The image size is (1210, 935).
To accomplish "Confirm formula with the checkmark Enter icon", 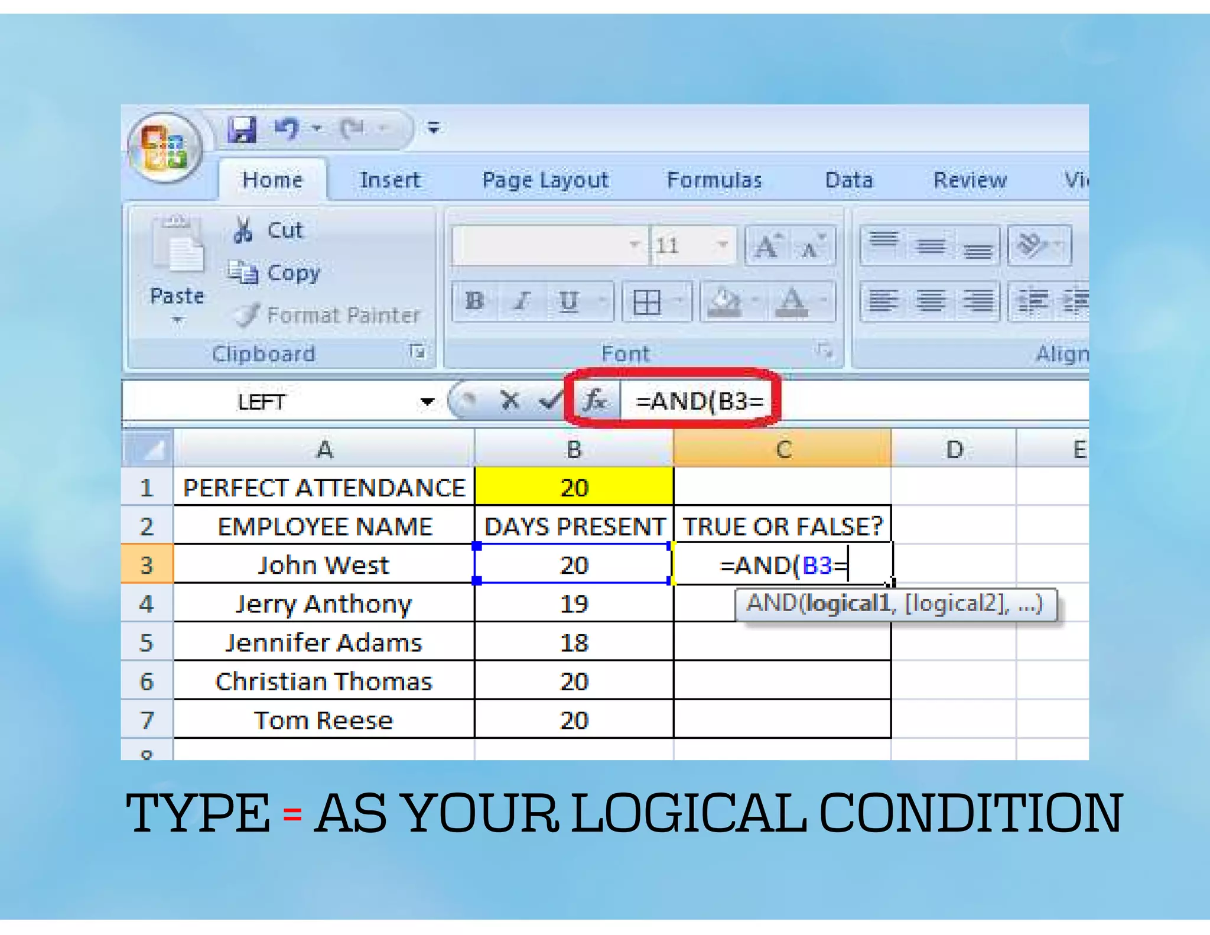I will point(549,401).
